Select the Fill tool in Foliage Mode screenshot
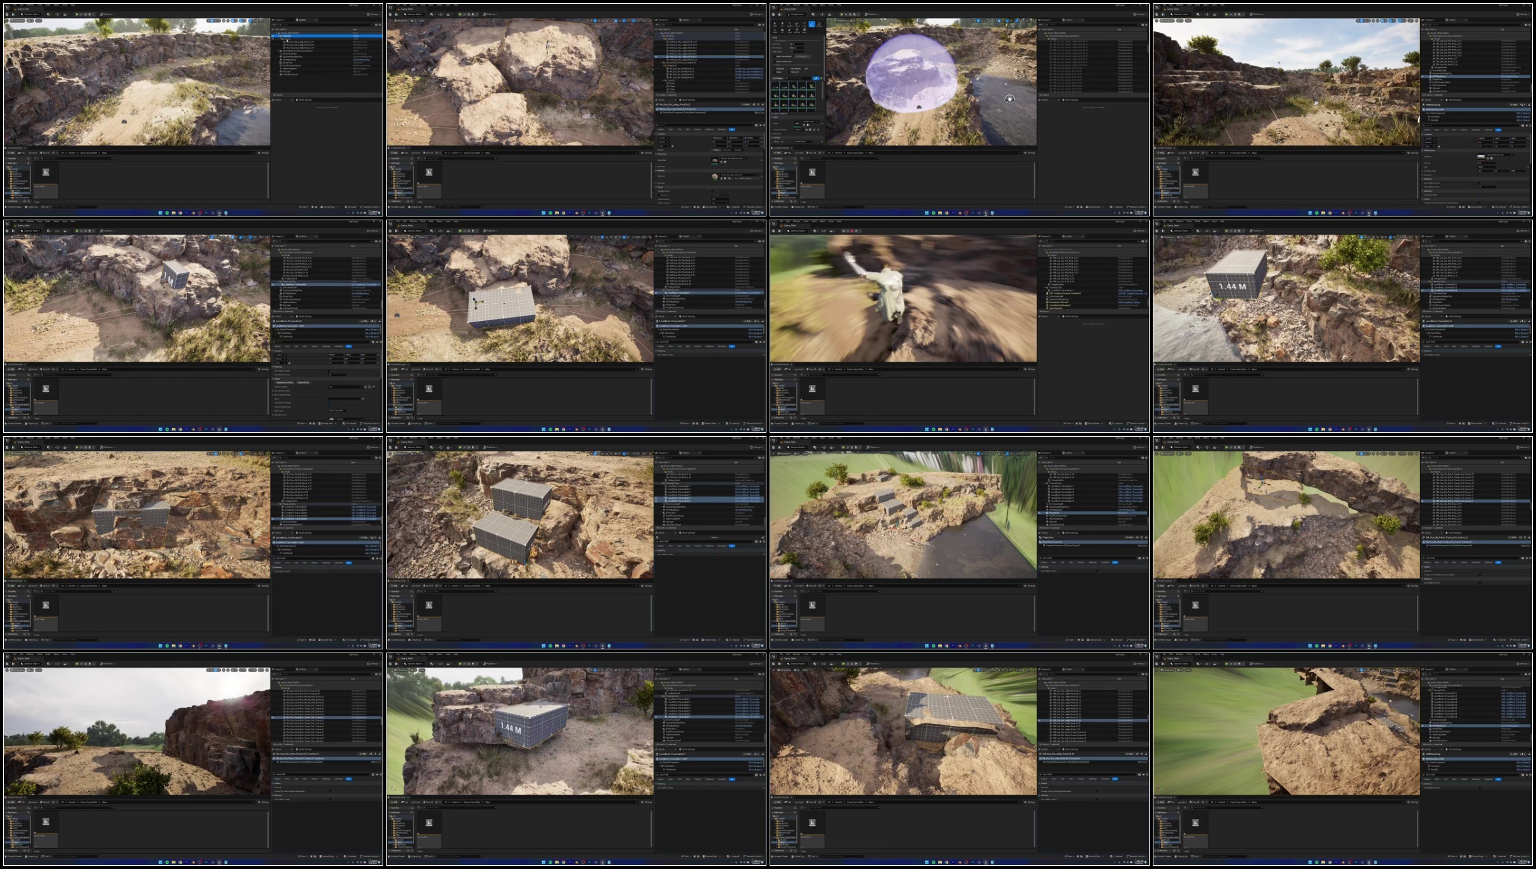The image size is (1536, 869). click(x=782, y=30)
